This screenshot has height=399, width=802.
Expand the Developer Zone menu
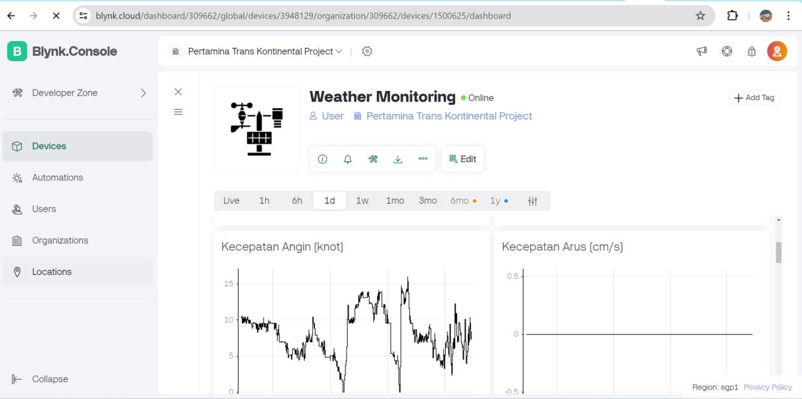pyautogui.click(x=143, y=93)
